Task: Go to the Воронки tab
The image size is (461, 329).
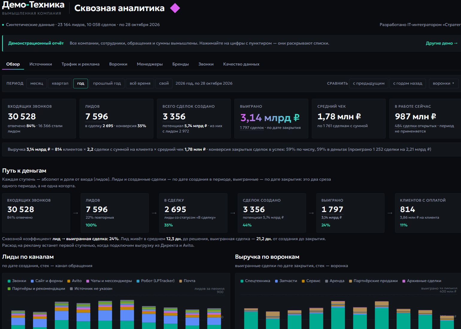Action: tap(118, 64)
